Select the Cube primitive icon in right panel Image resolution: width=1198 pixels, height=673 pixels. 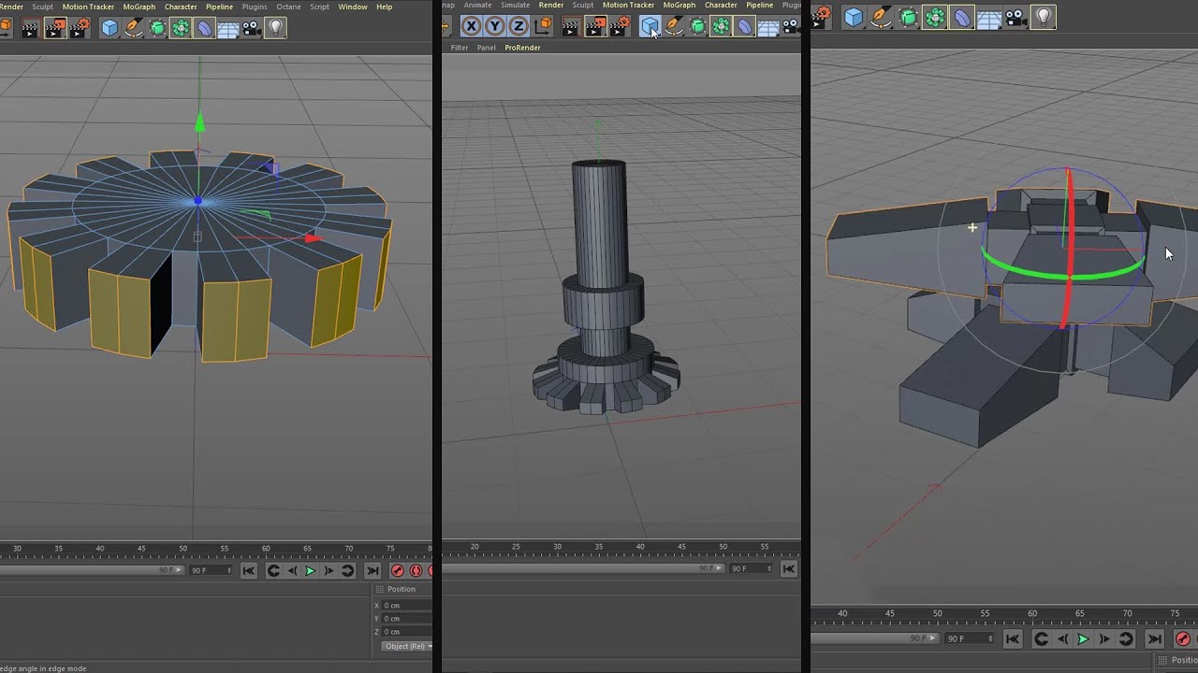coord(854,17)
